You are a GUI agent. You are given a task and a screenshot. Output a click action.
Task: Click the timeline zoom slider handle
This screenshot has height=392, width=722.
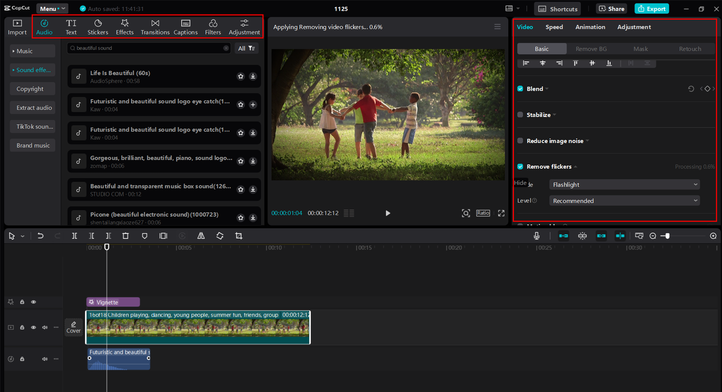pos(667,236)
